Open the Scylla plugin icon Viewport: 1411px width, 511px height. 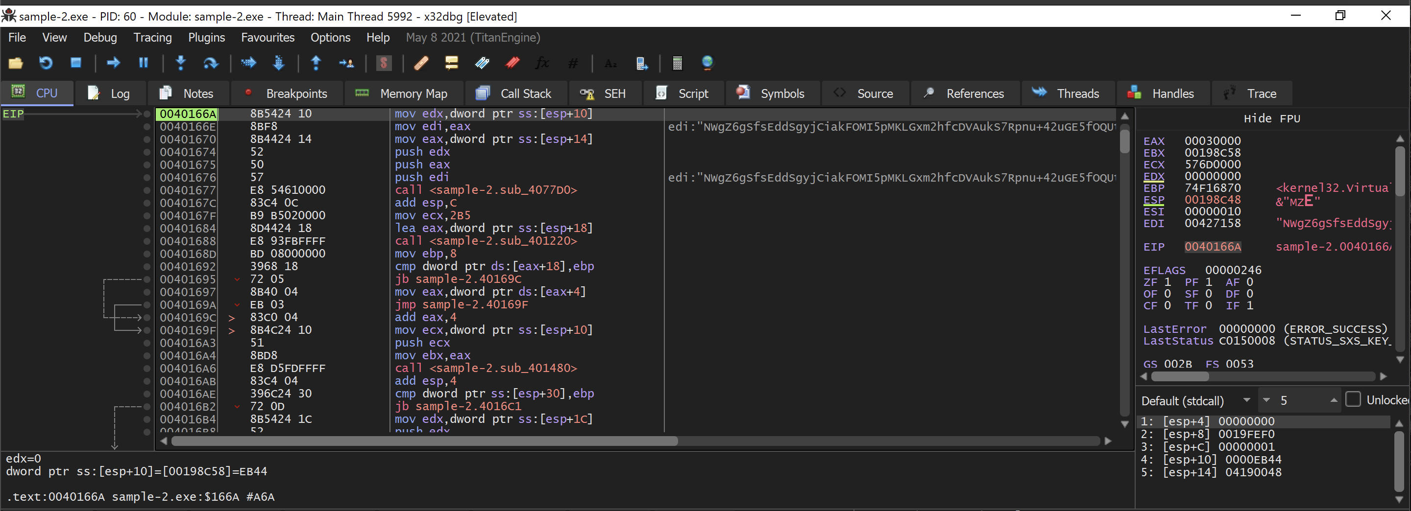click(384, 63)
